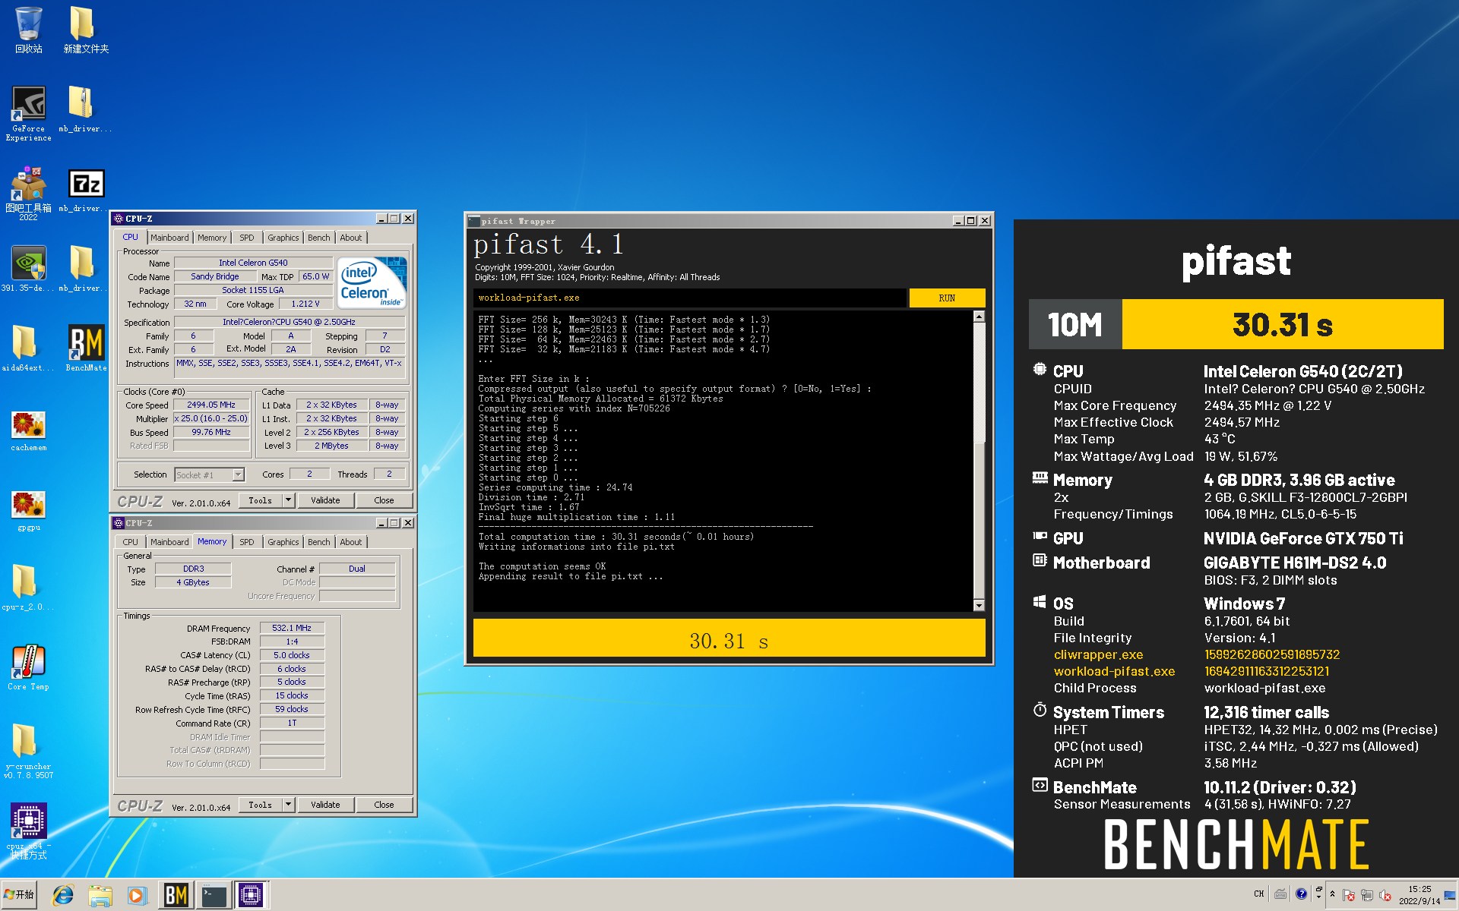The width and height of the screenshot is (1459, 911).
Task: Switch to pifast console taskbar button
Action: click(214, 896)
